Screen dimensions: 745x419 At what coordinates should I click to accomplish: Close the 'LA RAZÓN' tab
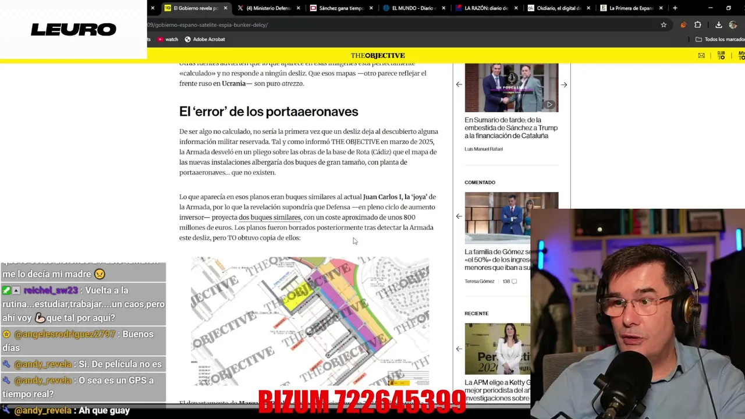[x=517, y=8]
